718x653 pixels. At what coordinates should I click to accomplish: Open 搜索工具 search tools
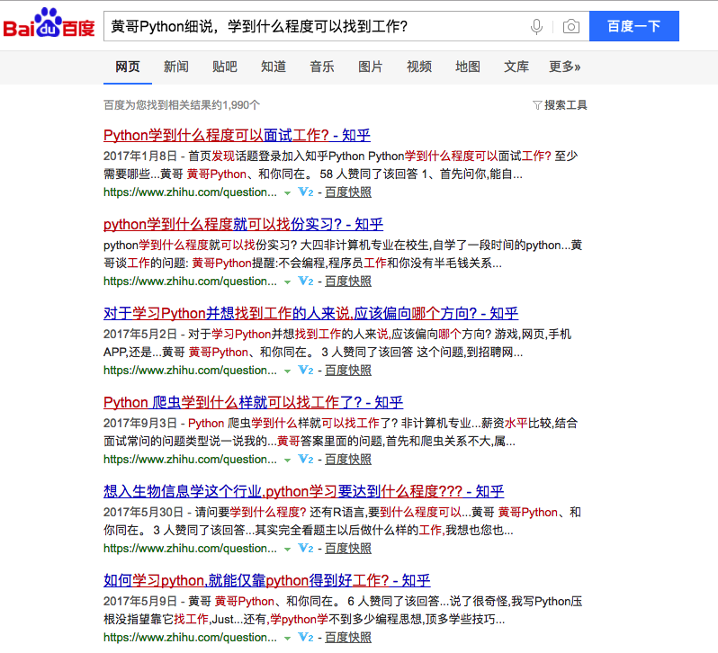(565, 105)
